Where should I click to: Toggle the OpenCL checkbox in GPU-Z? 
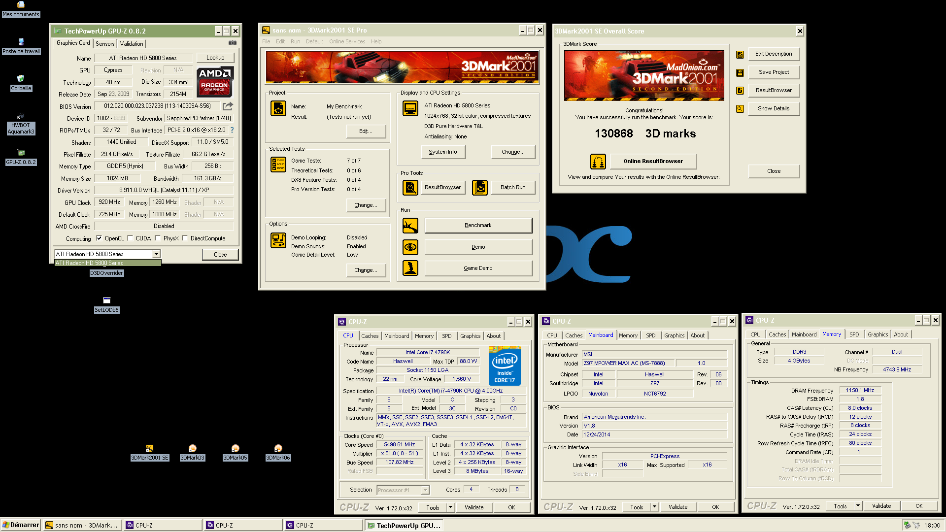pyautogui.click(x=99, y=238)
